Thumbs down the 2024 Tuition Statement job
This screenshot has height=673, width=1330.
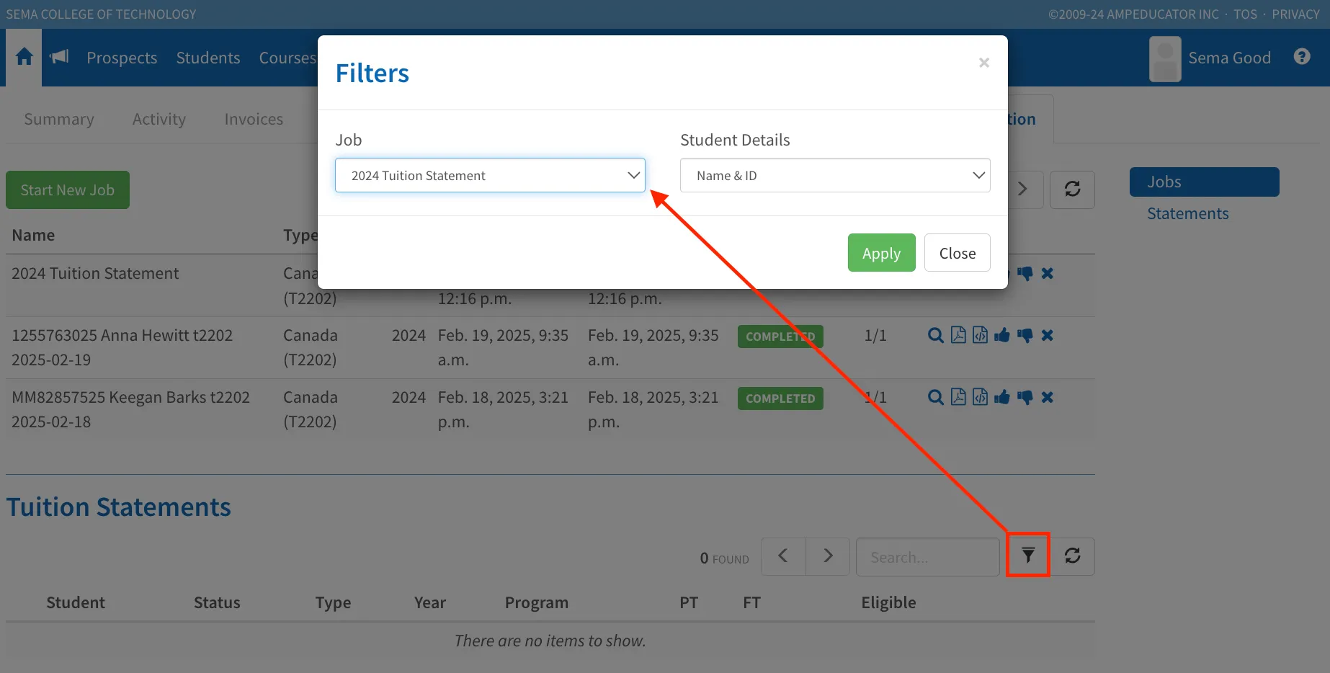click(x=1025, y=273)
